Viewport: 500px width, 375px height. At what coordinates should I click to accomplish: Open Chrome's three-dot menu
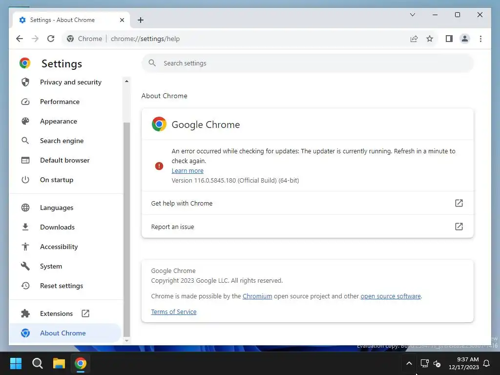click(480, 39)
